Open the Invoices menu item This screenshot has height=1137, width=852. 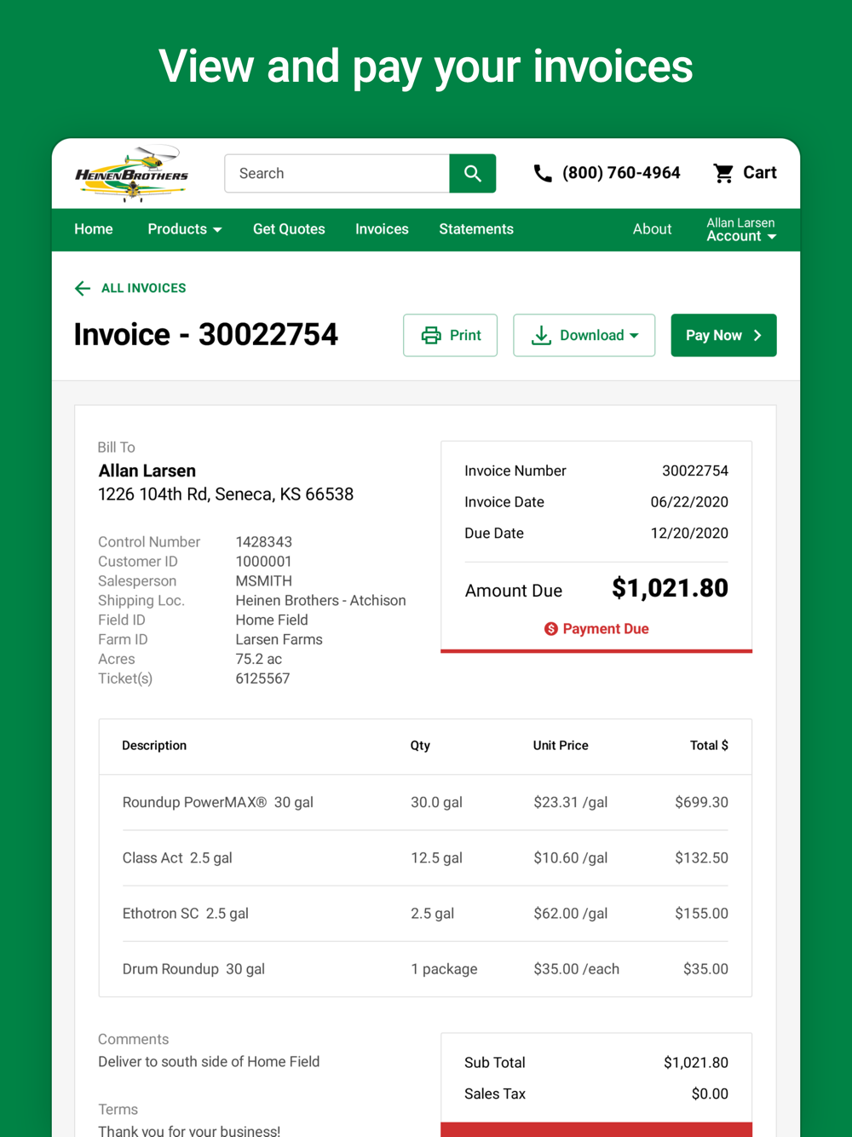coord(382,229)
